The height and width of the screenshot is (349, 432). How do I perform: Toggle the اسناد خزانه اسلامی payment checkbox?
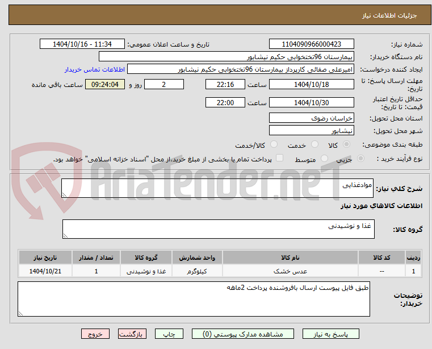click(279, 158)
